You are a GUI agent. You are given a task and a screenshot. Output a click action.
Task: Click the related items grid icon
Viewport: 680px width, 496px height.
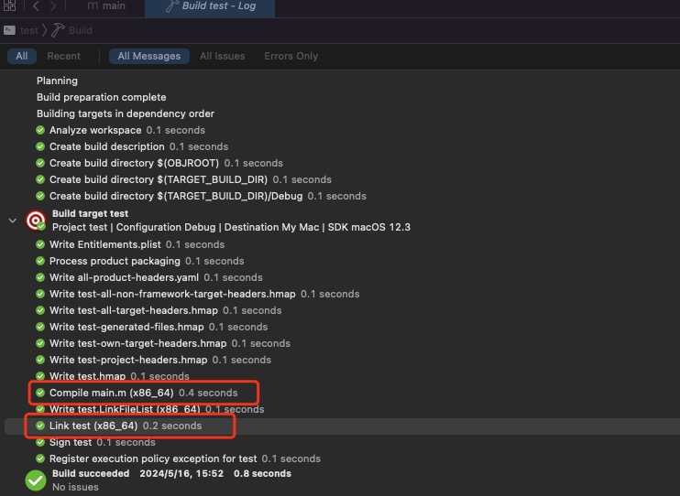pos(9,5)
